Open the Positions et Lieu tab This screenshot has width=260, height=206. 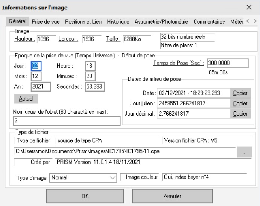click(85, 22)
